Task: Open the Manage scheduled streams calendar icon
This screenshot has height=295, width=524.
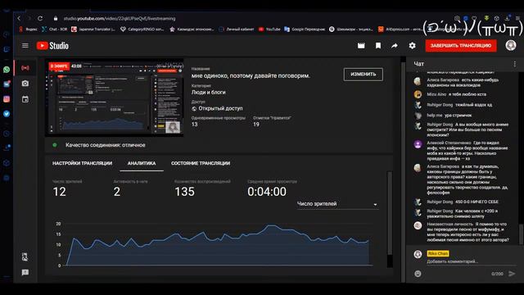Action: tap(25, 99)
